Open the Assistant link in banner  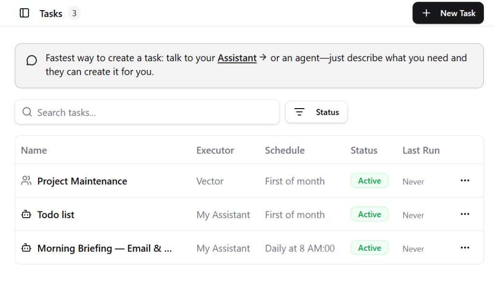[x=237, y=58]
